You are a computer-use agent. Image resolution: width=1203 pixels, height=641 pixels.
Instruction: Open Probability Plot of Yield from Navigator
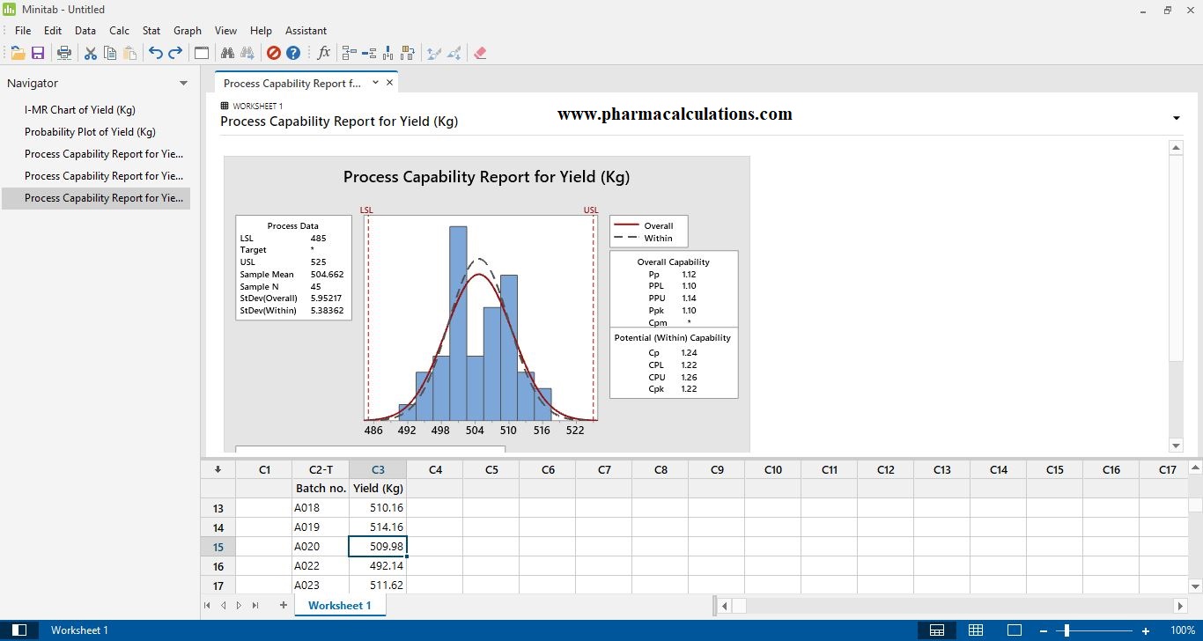click(x=91, y=131)
